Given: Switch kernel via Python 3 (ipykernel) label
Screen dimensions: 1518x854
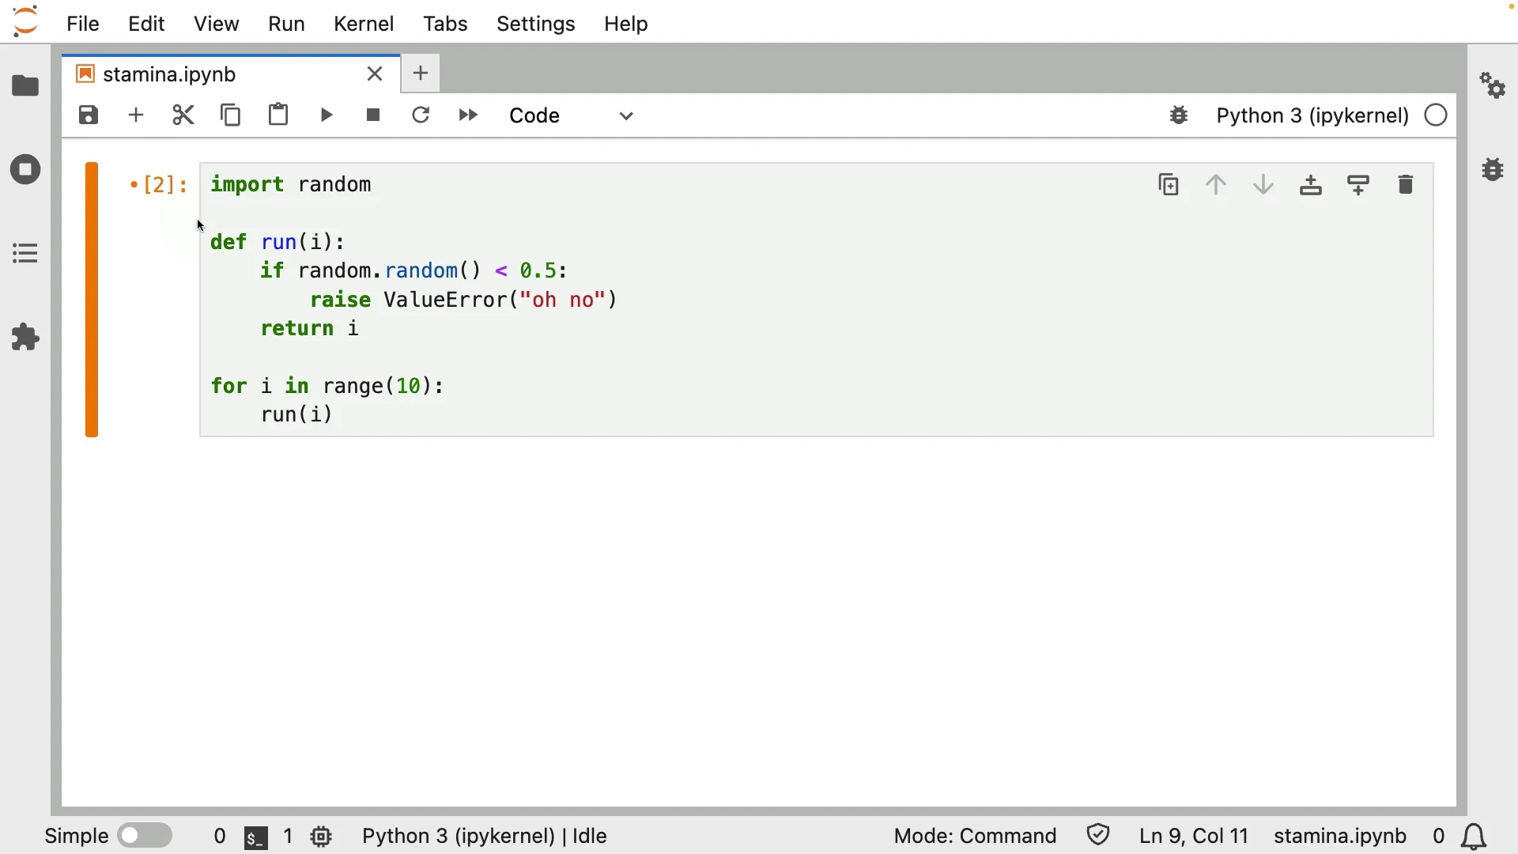Looking at the screenshot, I should tap(1312, 115).
